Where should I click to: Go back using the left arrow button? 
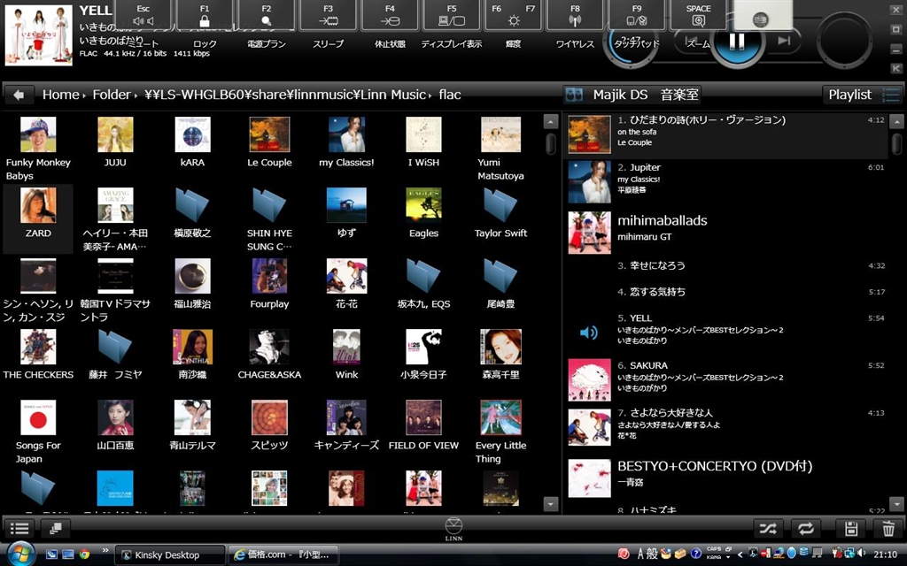click(19, 95)
